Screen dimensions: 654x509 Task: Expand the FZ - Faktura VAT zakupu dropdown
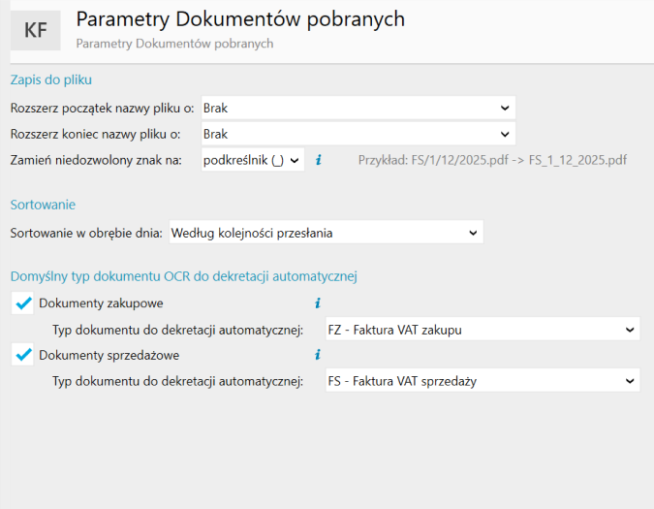(483, 330)
